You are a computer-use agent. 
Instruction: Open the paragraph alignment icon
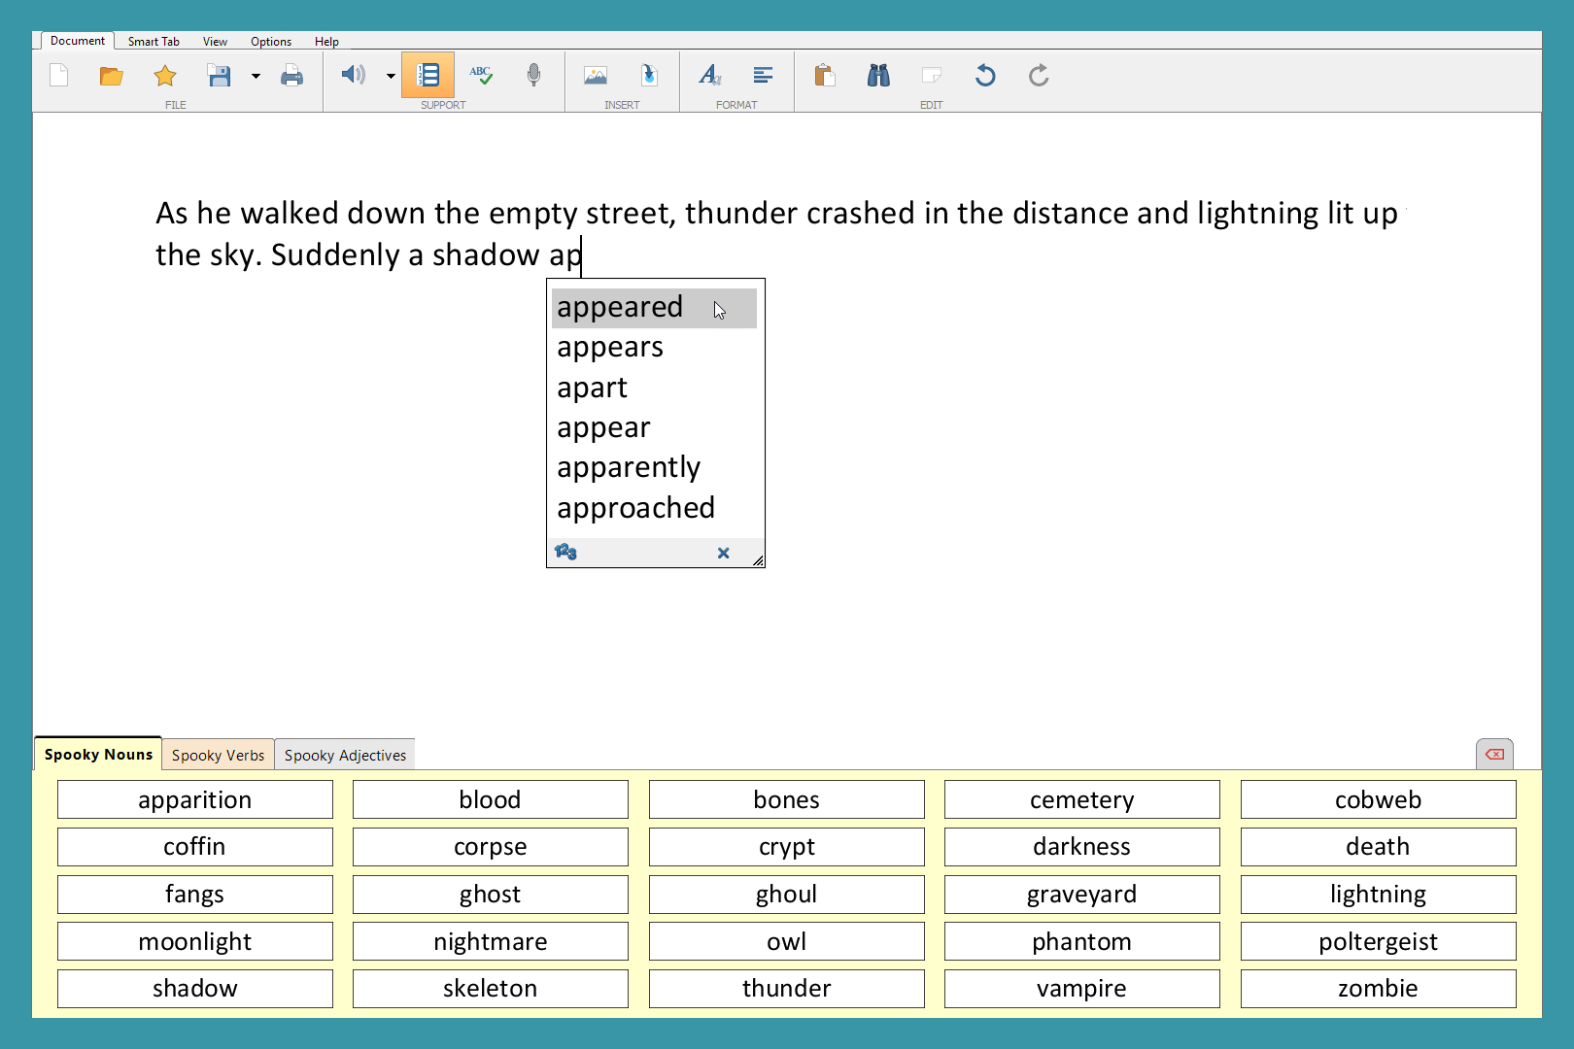tap(764, 75)
